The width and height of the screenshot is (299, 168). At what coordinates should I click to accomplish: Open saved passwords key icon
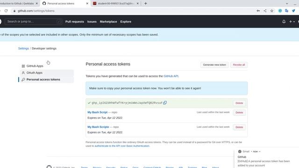pos(258,11)
